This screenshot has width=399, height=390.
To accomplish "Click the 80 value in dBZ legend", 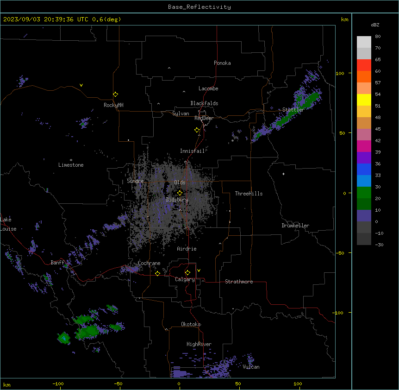I will tap(378, 37).
